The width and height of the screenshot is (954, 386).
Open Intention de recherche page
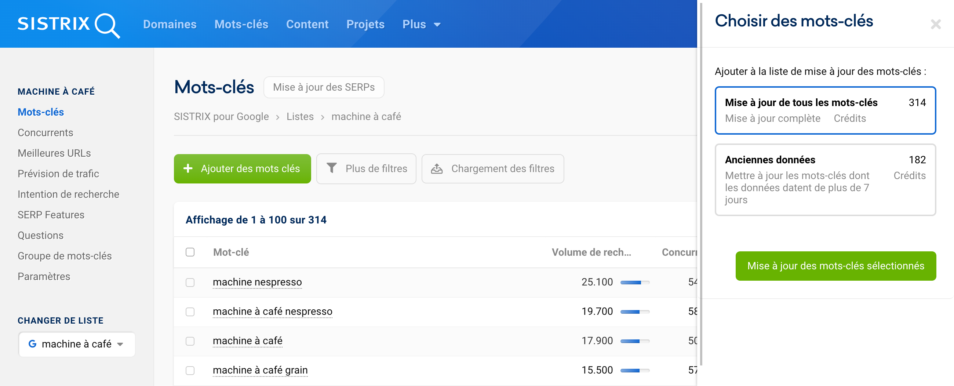pos(68,194)
